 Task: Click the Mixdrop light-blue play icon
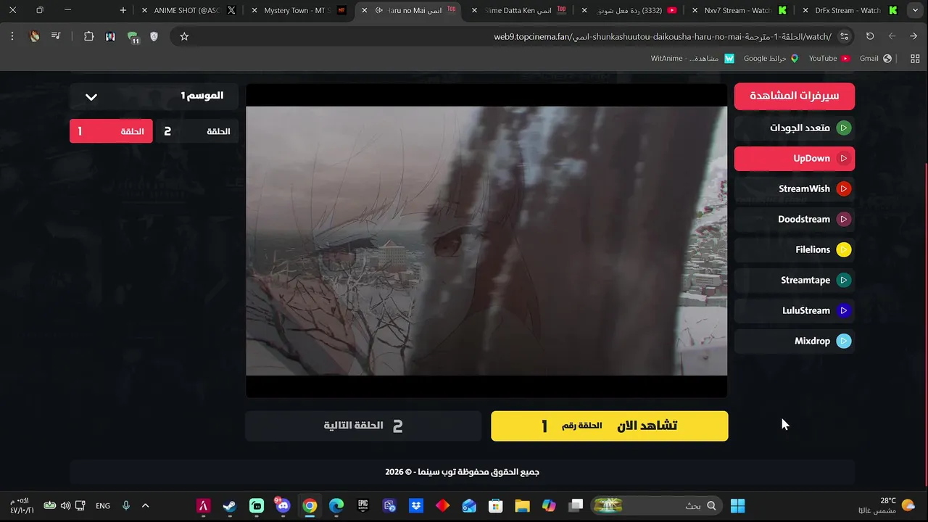tap(843, 341)
